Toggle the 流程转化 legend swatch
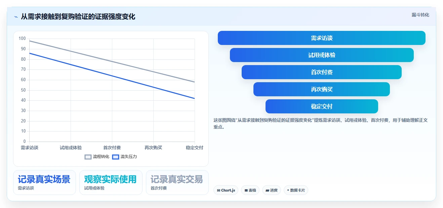Screen dimensions: 443x208 coord(88,157)
